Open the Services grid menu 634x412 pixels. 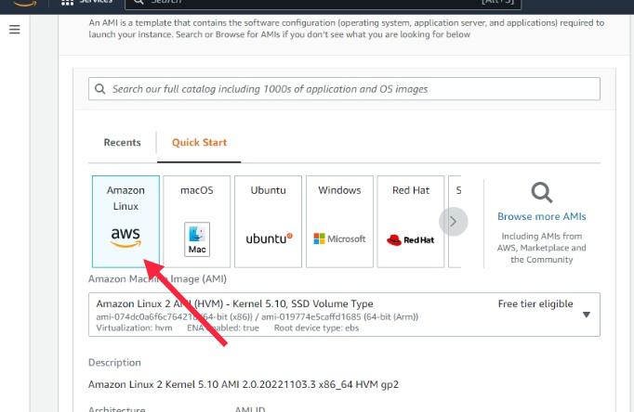point(87,2)
